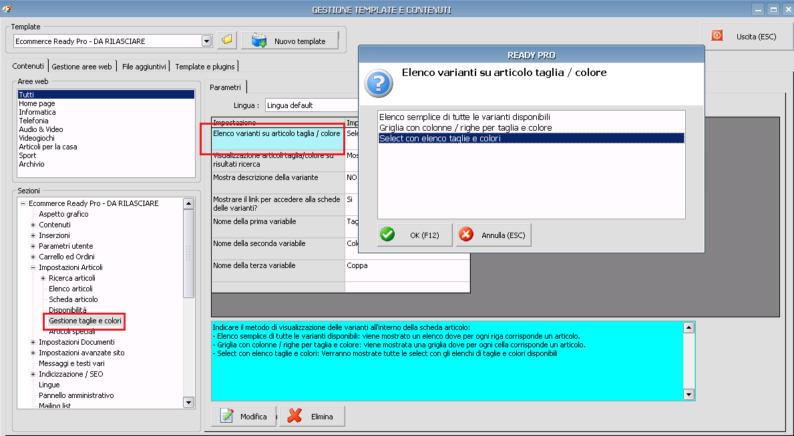Screen dimensions: 794x436
Task: Open the Template combo box dropdown arrow
Action: (206, 41)
